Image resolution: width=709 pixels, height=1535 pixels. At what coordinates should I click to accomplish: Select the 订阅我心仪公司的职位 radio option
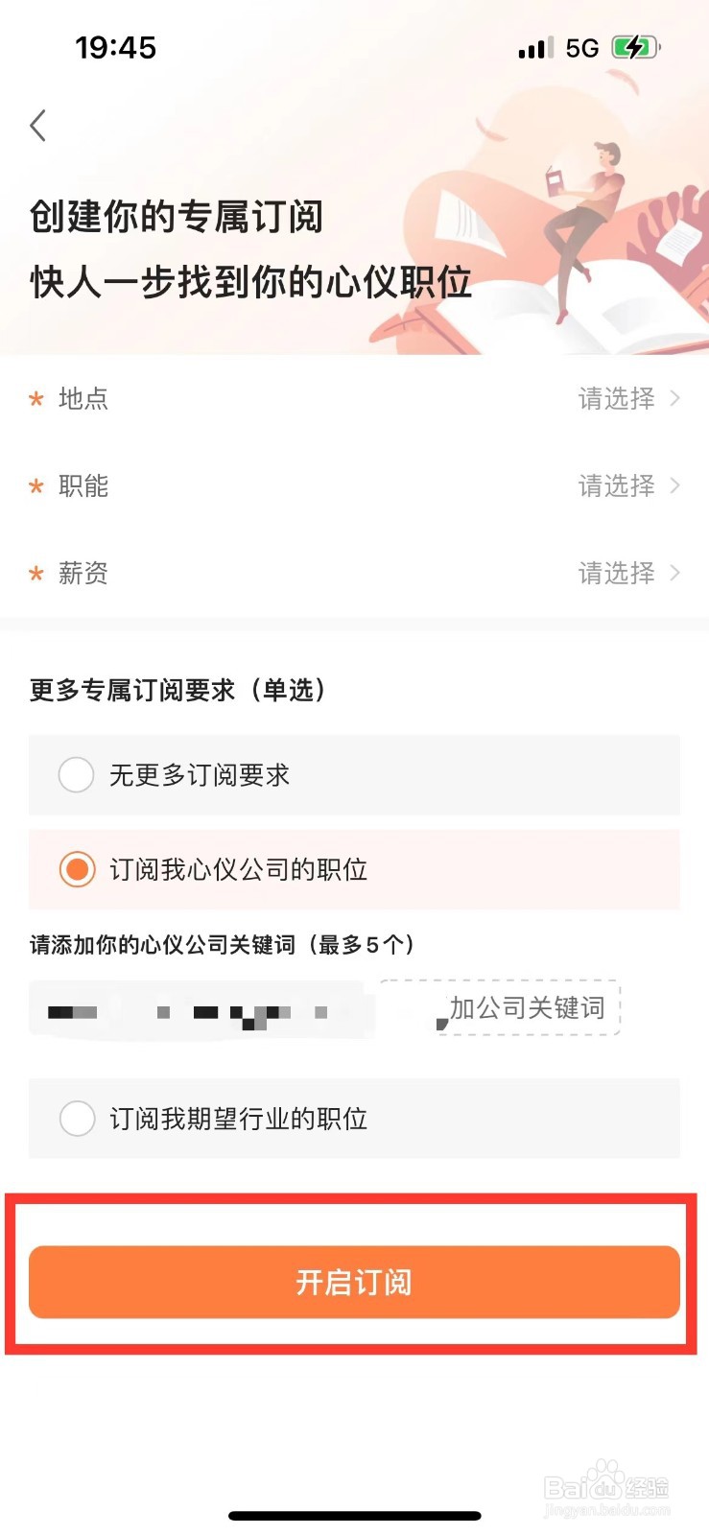tap(77, 869)
